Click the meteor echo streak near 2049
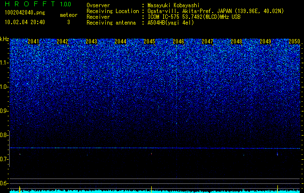The height and width of the screenshot is (193, 304). [x=277, y=153]
